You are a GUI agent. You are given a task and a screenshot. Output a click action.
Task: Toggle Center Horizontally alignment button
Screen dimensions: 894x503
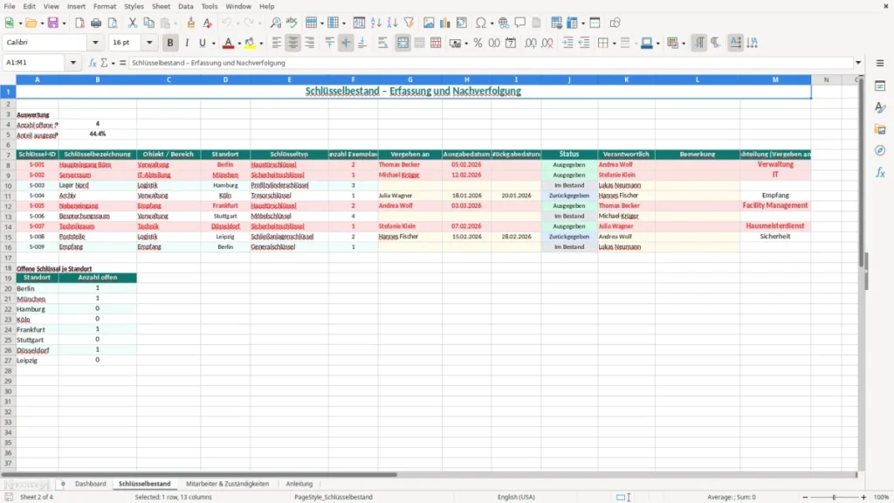click(x=293, y=43)
